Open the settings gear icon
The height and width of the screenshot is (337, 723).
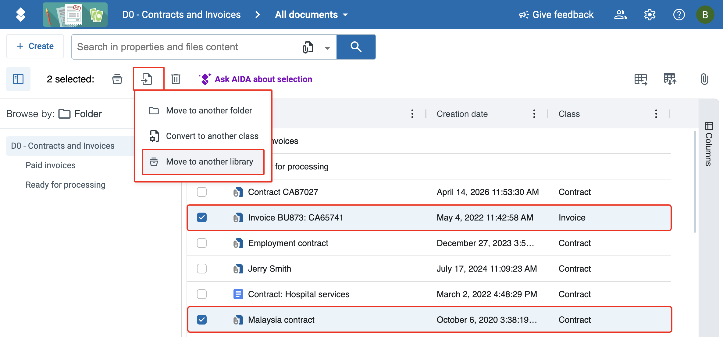coord(650,15)
